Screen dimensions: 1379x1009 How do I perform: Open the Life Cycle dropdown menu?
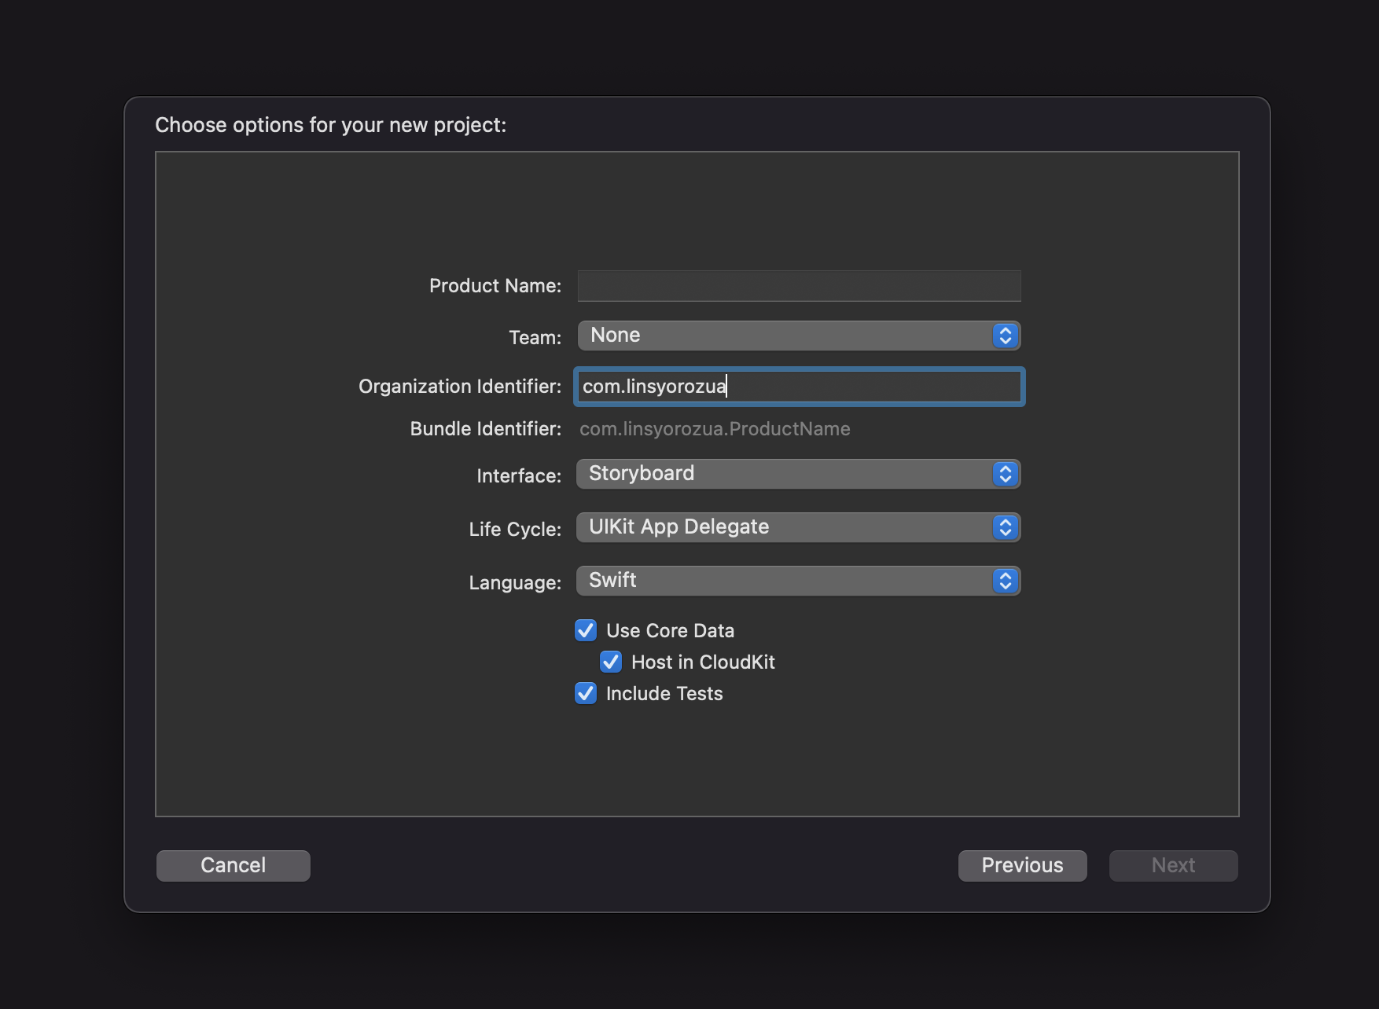786,527
